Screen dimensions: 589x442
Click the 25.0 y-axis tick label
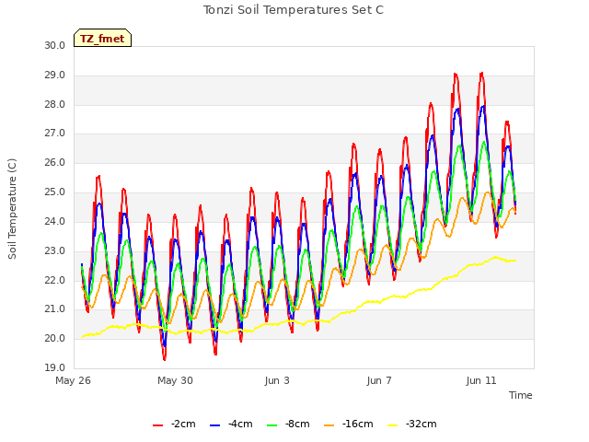[55, 192]
